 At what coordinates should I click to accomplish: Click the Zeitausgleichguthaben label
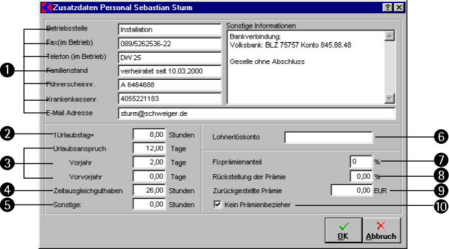(x=88, y=191)
